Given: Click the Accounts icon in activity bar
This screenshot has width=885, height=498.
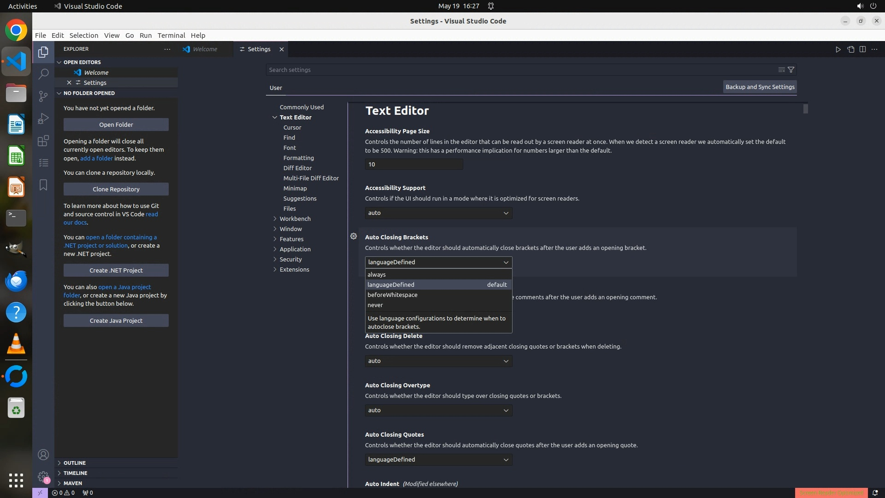Looking at the screenshot, I should tap(43, 455).
